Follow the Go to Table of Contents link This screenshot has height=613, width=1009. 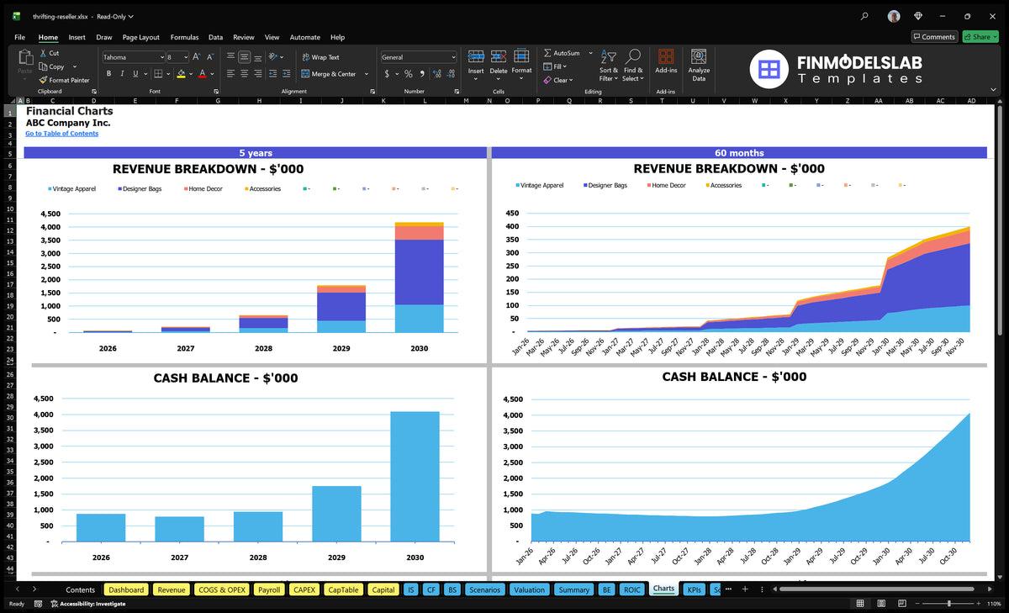pyautogui.click(x=61, y=134)
